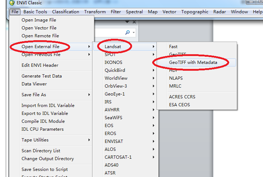263x177 pixels.
Task: Choose Generate Test Data
Action: [x=51, y=76]
